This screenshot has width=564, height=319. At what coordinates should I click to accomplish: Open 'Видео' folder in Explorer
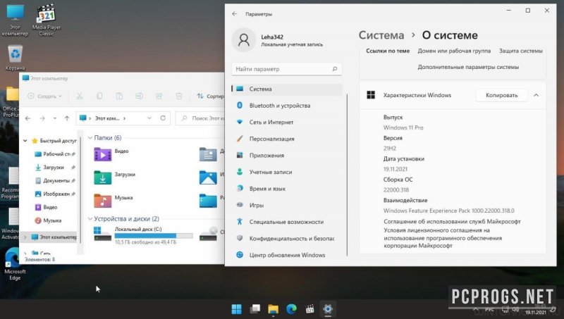pyautogui.click(x=111, y=154)
